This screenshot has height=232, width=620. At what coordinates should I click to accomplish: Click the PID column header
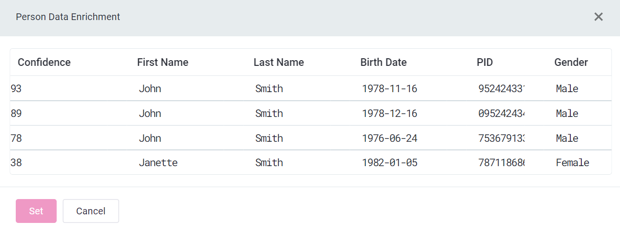[484, 63]
